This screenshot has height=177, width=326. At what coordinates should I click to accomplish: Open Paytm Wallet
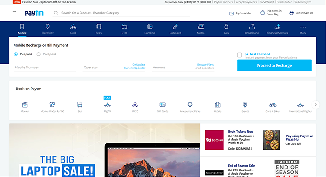pyautogui.click(x=240, y=13)
